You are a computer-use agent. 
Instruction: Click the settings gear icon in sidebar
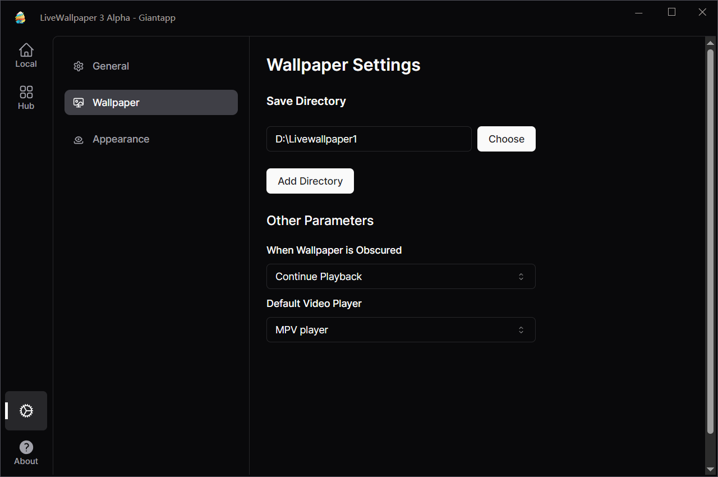[26, 411]
